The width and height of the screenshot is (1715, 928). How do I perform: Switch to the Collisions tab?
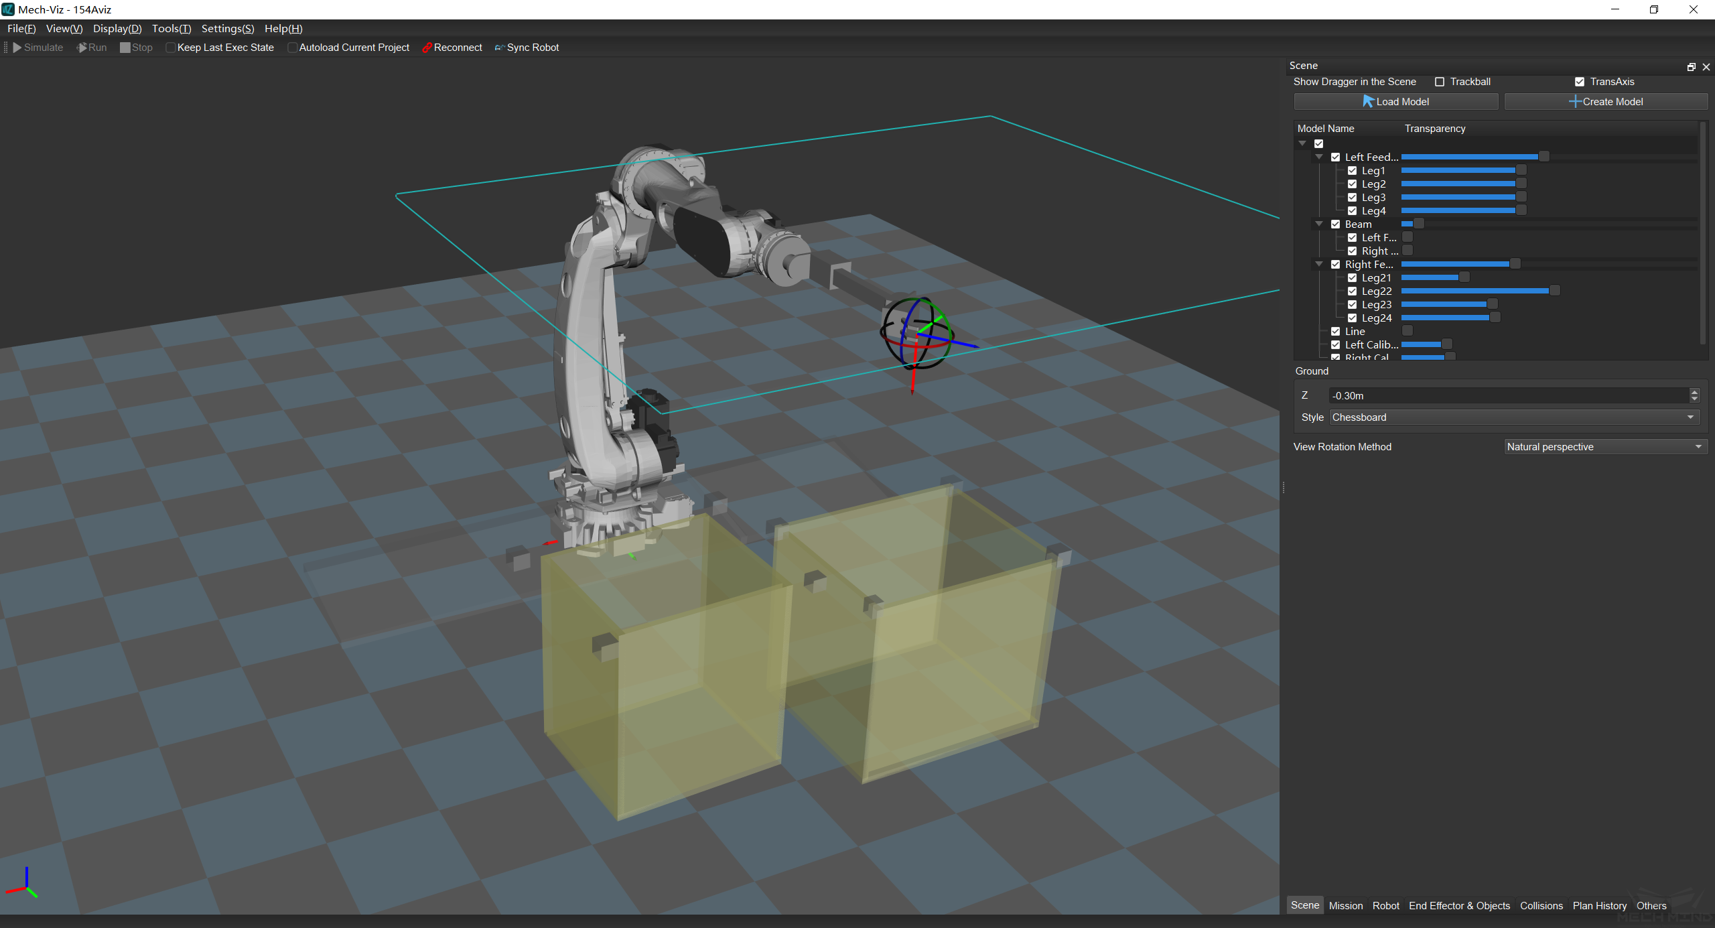(x=1541, y=905)
